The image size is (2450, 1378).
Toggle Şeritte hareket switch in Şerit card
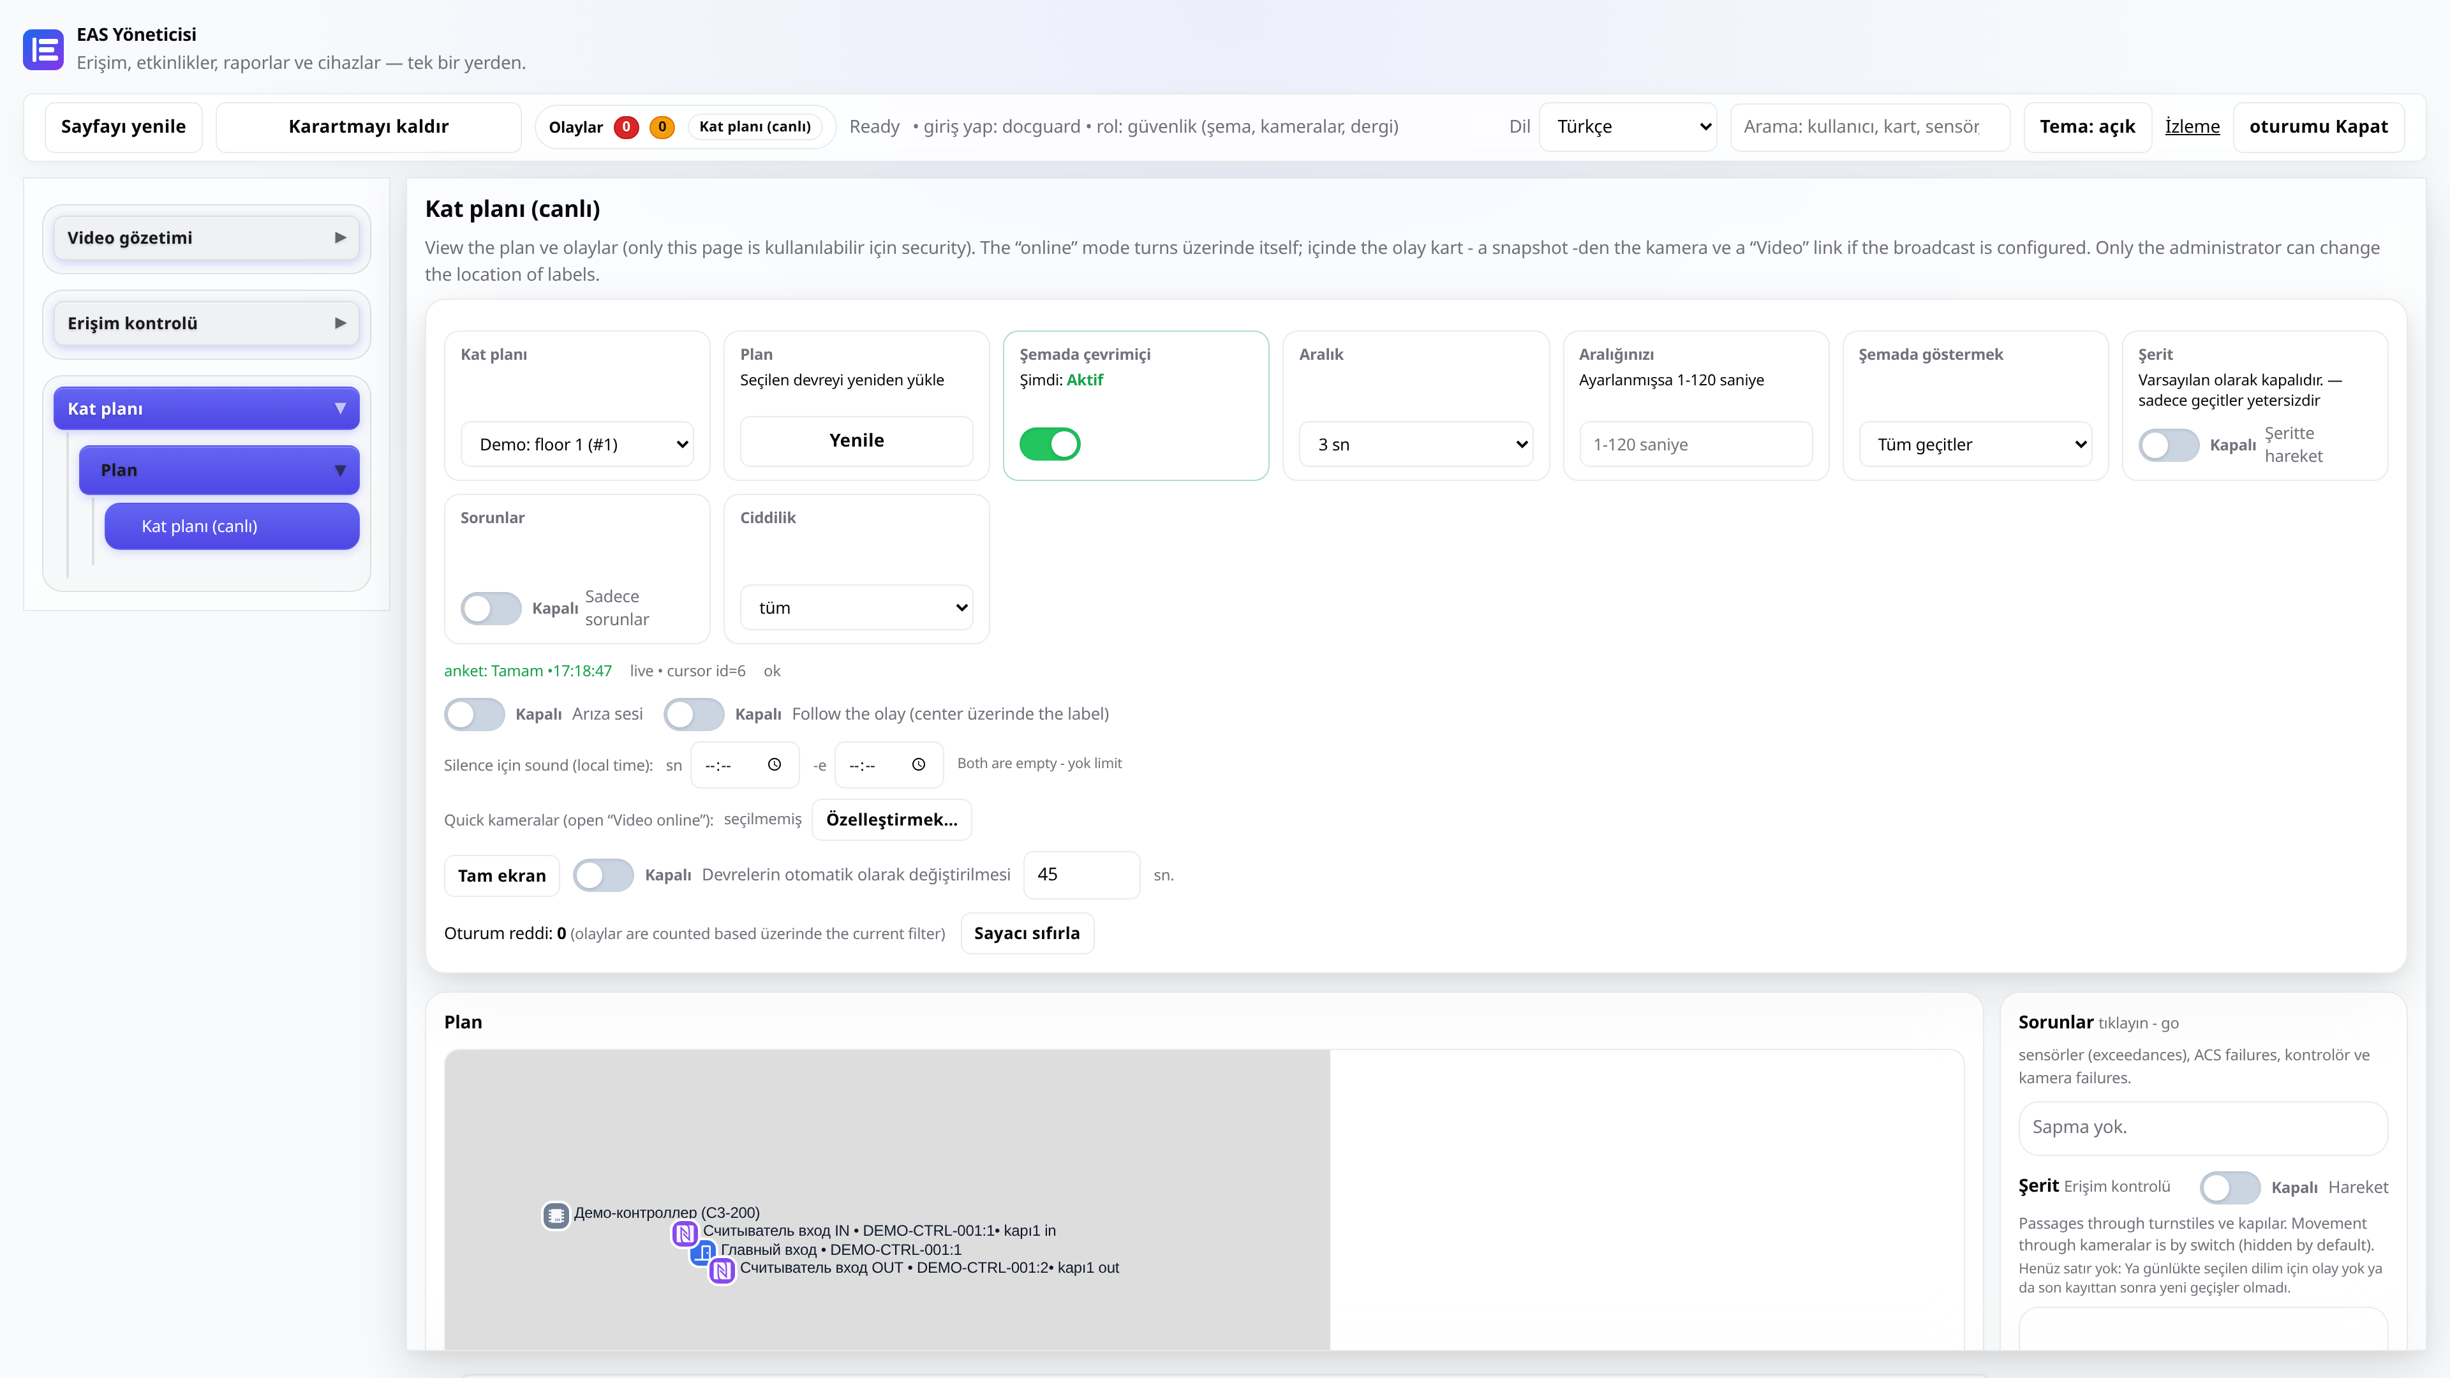[x=2169, y=445]
